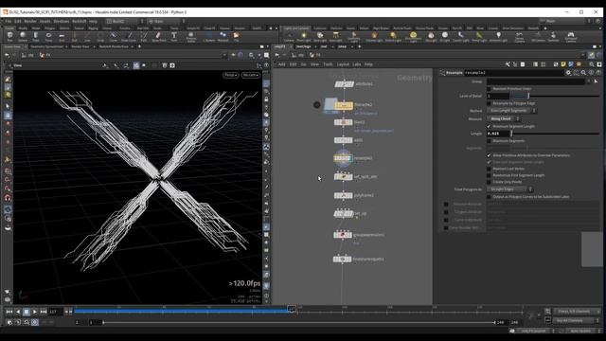Image resolution: width=606 pixels, height=341 pixels.
Task: Select the groupexpression1 node
Action: tap(343, 235)
